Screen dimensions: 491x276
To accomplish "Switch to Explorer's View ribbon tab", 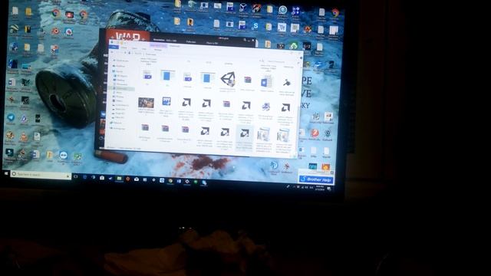I will pyautogui.click(x=144, y=49).
